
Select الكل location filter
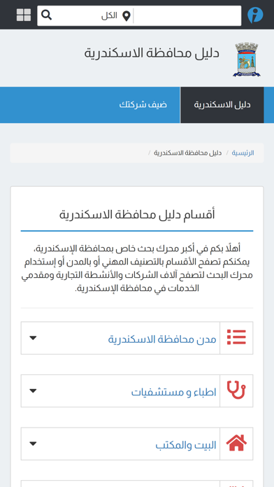pos(109,15)
